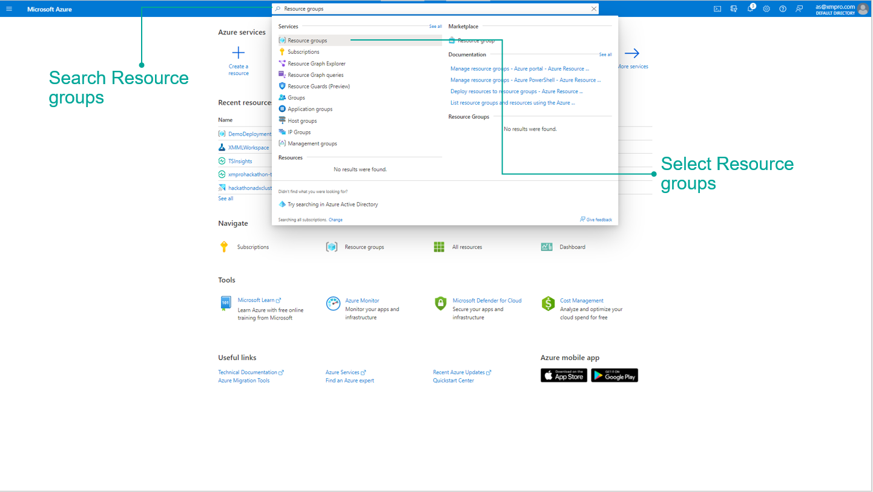Click the Microsoft Learn tool icon
This screenshot has width=873, height=492.
225,303
